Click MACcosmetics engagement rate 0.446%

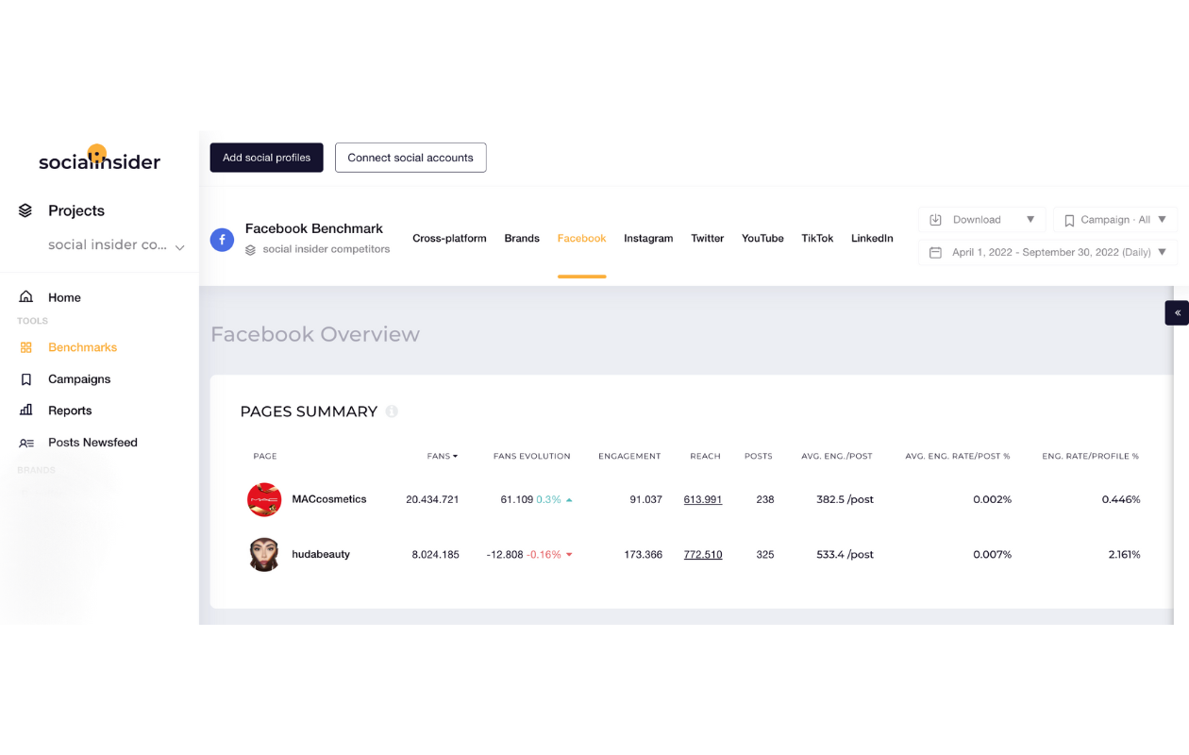(x=1121, y=499)
